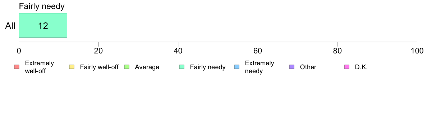The width and height of the screenshot is (427, 132).
Task: Click the Average green legend swatch
Action: coord(127,67)
